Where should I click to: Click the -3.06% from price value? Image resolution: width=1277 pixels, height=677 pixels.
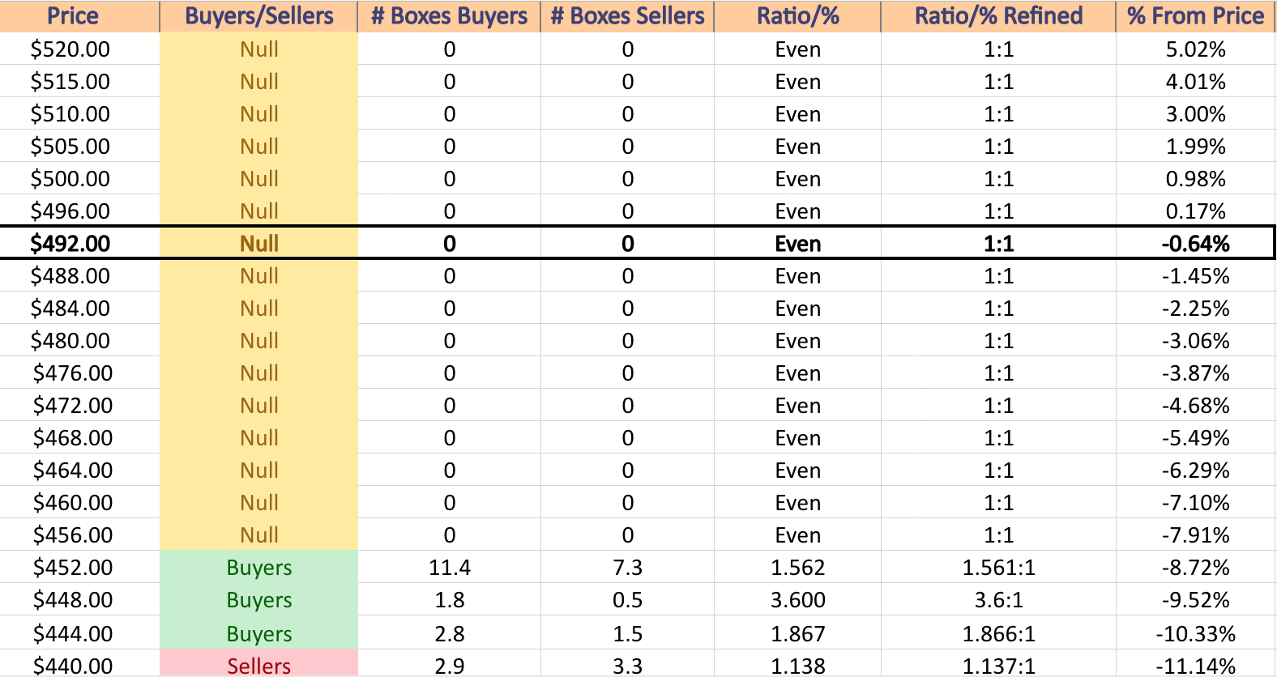(1195, 341)
